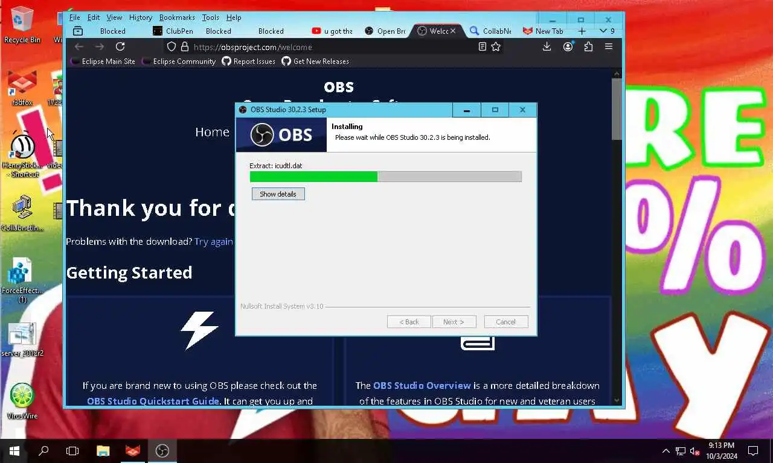Open the OBS Studio Overview link

422,385
